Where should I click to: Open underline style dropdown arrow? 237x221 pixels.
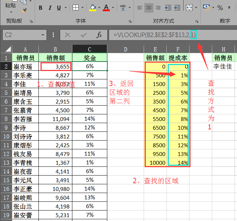pos(66,8)
